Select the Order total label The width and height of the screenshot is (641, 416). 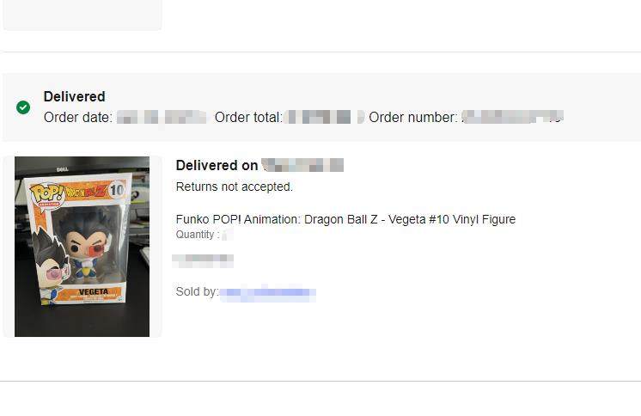(x=248, y=118)
